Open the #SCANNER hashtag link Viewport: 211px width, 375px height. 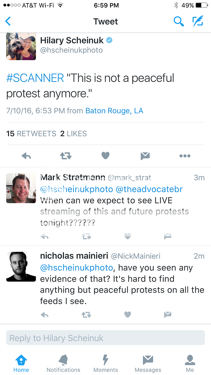35,78
